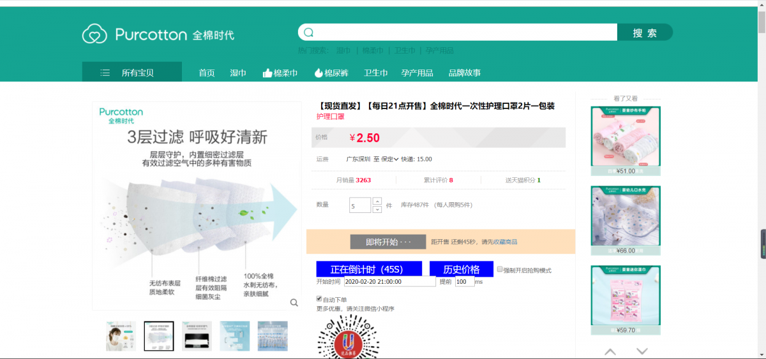Click the quantity input field showing 5
Image resolution: width=766 pixels, height=359 pixels.
(360, 205)
